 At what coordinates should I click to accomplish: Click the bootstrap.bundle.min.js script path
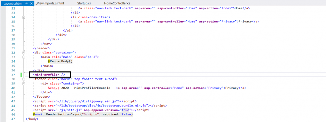click(x=102, y=106)
